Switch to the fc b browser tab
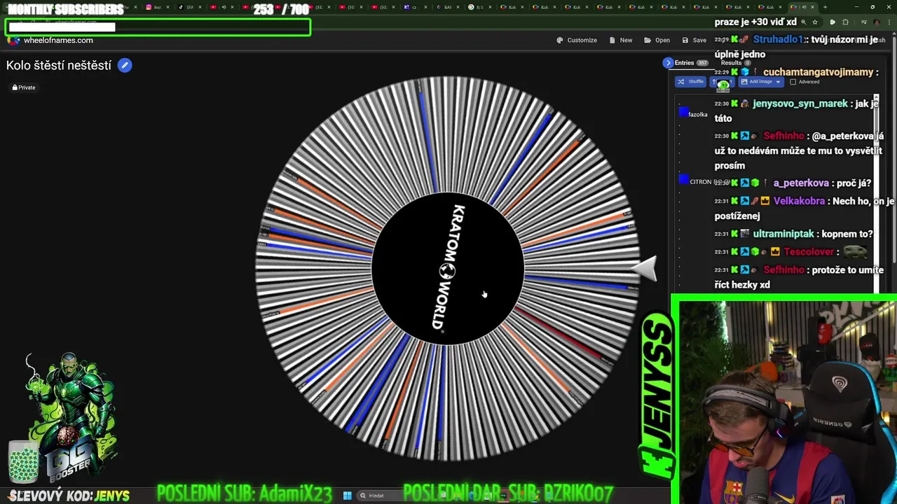Image resolution: width=897 pixels, height=504 pixels. coord(479,7)
